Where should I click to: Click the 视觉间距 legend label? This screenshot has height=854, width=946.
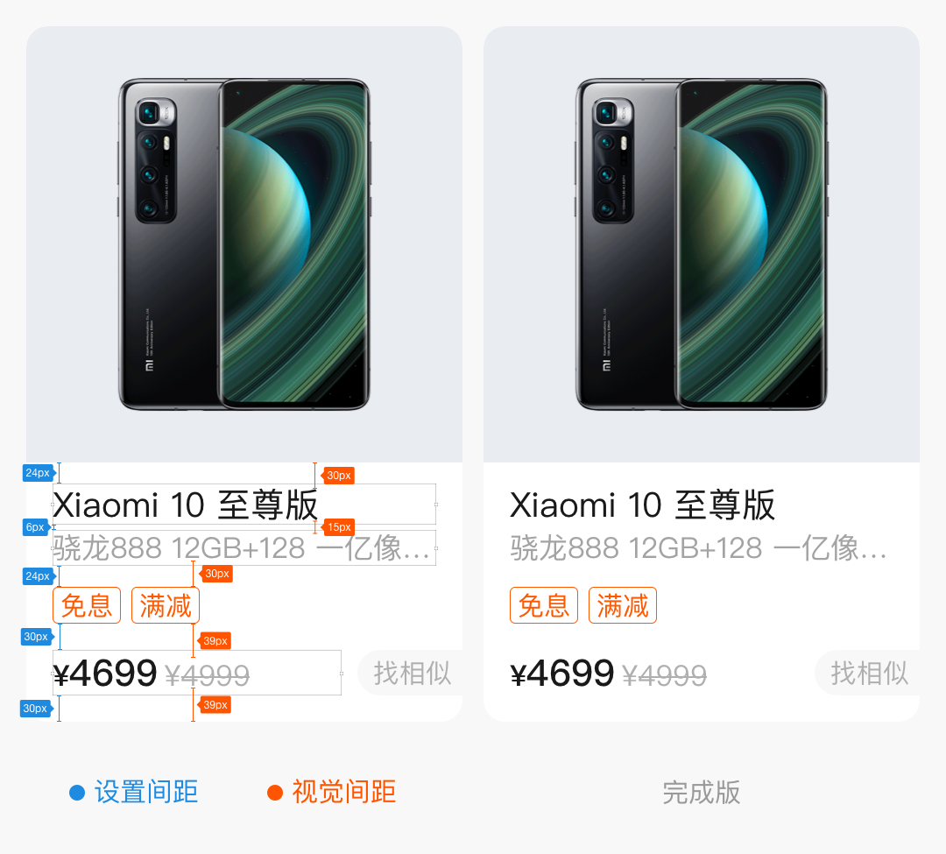pos(344,792)
